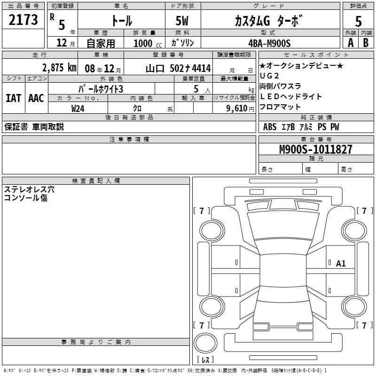Viewport: 376px width, 376px height.
Task: Select the recycle deposit 9,610円
Action: (240, 109)
